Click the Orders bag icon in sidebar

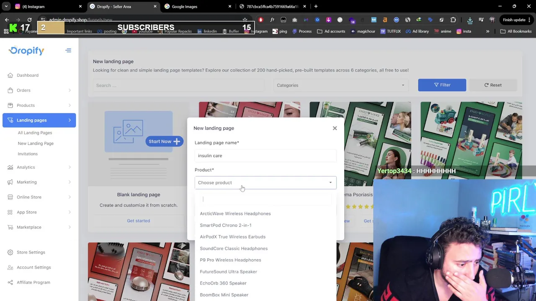10,90
